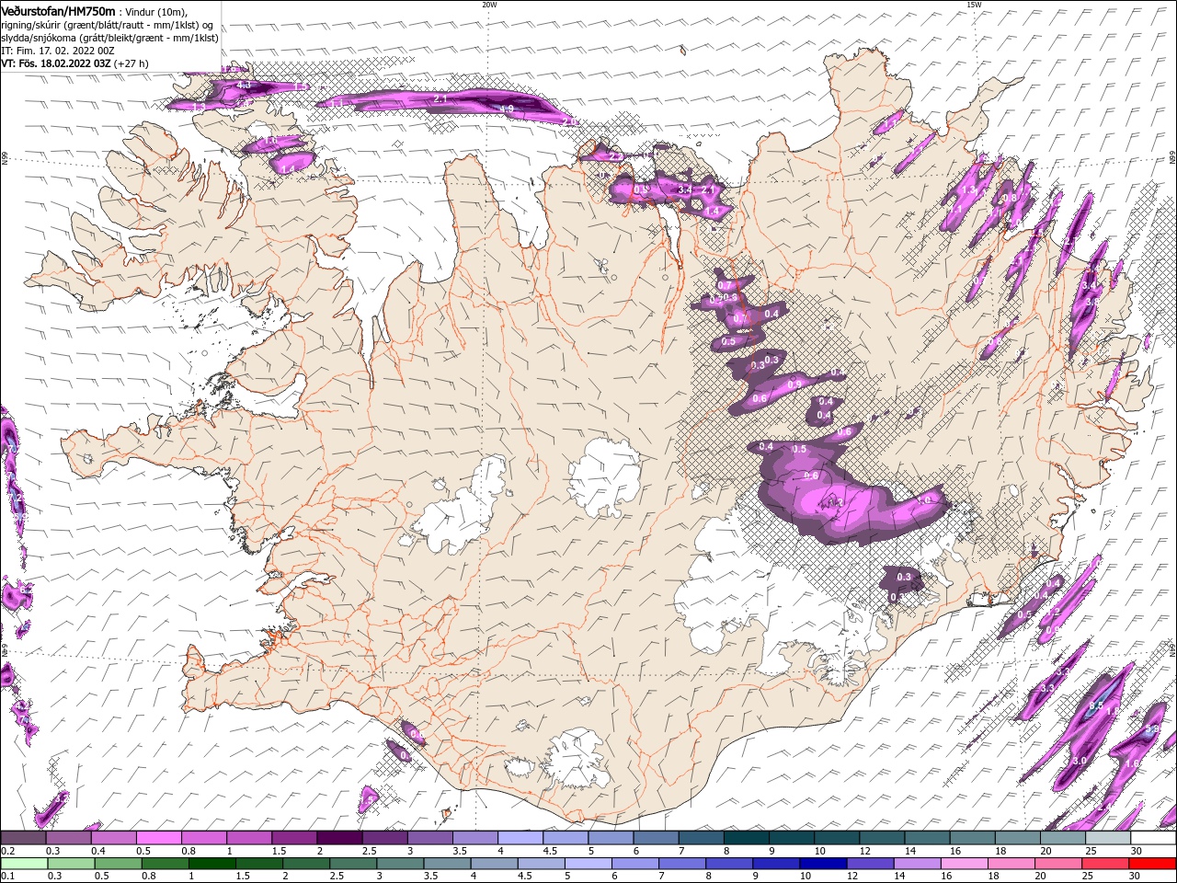The width and height of the screenshot is (1177, 883).
Task: Click the 0.1 label in lower legend
Action: (x=7, y=877)
